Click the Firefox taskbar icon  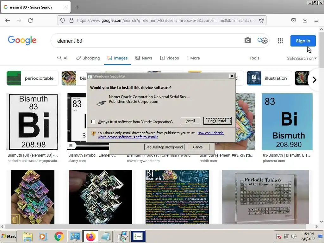[91, 236]
